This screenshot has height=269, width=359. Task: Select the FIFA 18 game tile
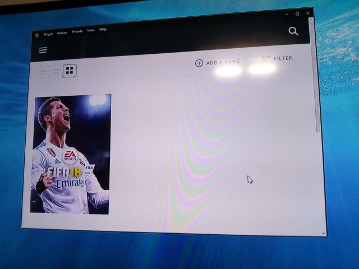pos(71,154)
